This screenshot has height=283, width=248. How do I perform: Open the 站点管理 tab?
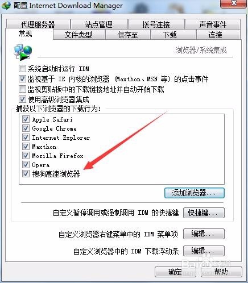[99, 24]
